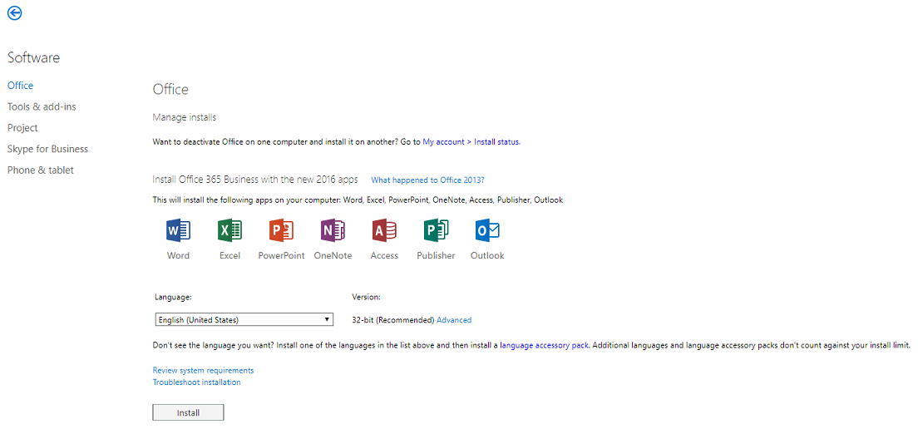Image resolution: width=918 pixels, height=429 pixels.
Task: Click the Publisher label under its icon
Action: (436, 256)
